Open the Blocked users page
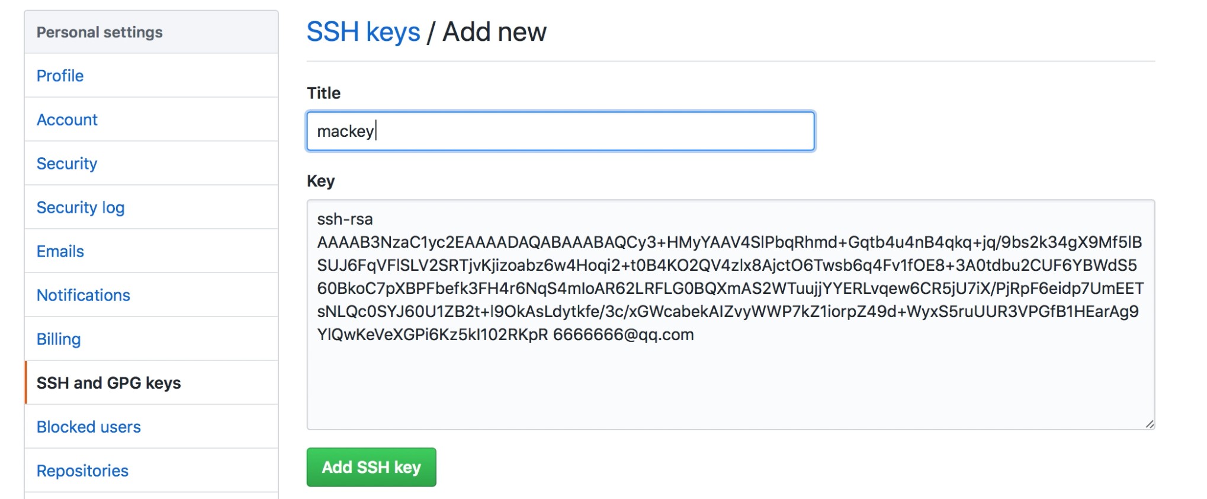 click(88, 427)
